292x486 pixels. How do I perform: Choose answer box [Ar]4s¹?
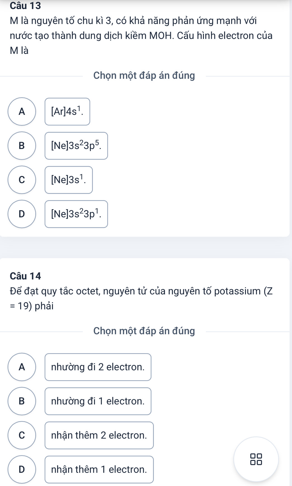67,112
